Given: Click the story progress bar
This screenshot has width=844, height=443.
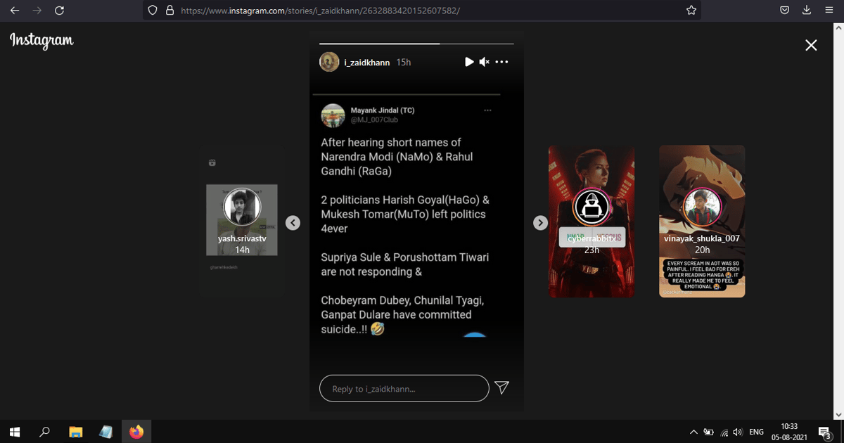Looking at the screenshot, I should click(416, 44).
